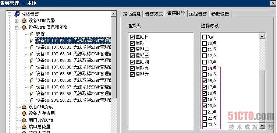The height and width of the screenshot is (133, 277).
Task: Uncheck the 星期日 checkbox
Action: (132, 37)
